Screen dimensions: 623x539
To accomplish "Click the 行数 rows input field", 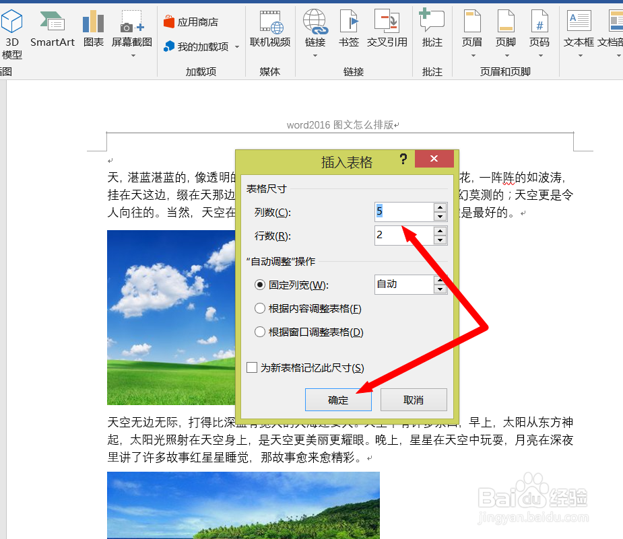I will 403,236.
